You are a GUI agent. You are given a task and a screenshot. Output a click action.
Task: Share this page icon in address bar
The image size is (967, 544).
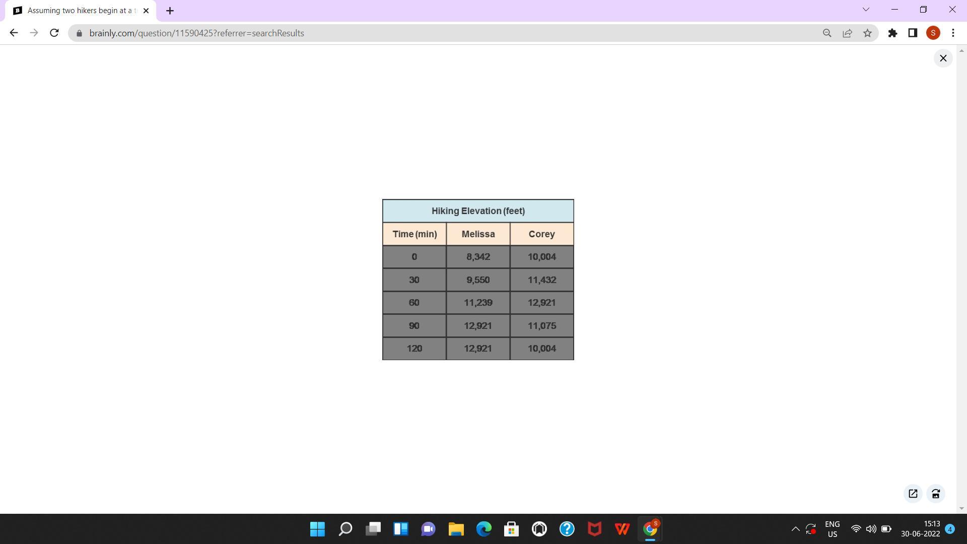click(x=847, y=33)
